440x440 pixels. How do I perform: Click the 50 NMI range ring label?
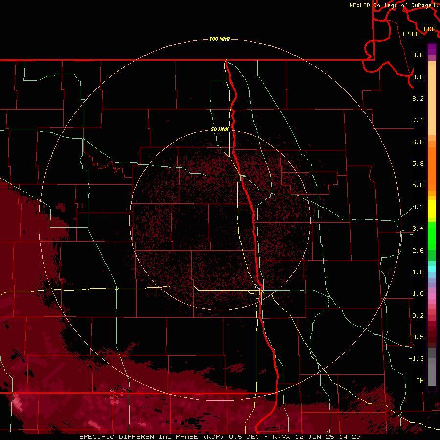tap(220, 129)
